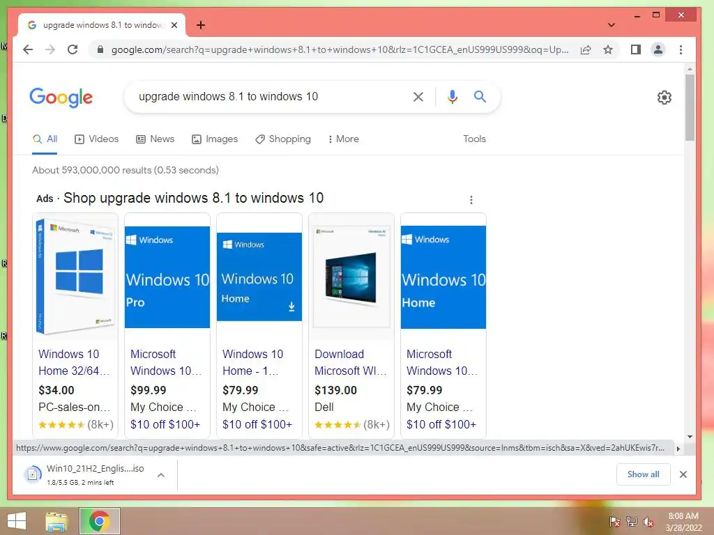Viewport: 714px width, 535px height.
Task: Open the Windows 10 Pro product image
Action: 167,277
